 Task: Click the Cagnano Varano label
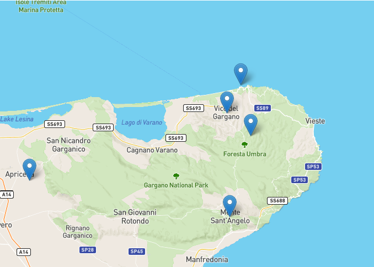152,150
